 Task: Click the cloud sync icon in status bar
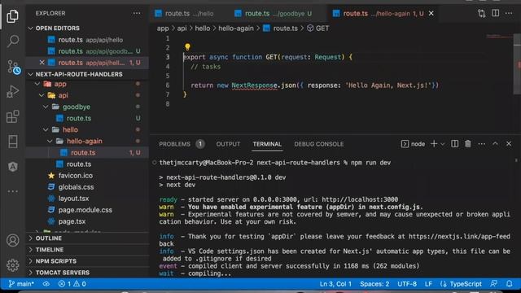coord(46,284)
